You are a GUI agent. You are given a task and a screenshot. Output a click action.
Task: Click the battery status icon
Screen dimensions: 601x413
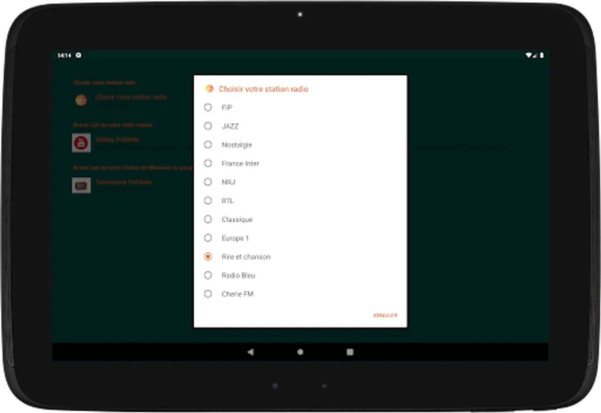click(542, 55)
